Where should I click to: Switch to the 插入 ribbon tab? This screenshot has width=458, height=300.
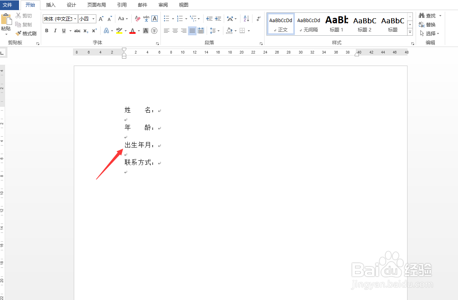point(51,5)
